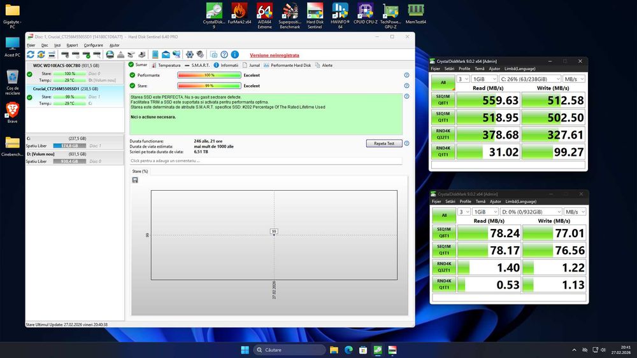Click the Cautare search box on taskbar
Image resolution: width=637 pixels, height=358 pixels.
point(289,350)
